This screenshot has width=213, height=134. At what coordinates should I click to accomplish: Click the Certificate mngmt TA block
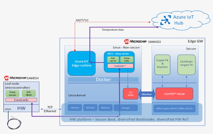click(187, 65)
